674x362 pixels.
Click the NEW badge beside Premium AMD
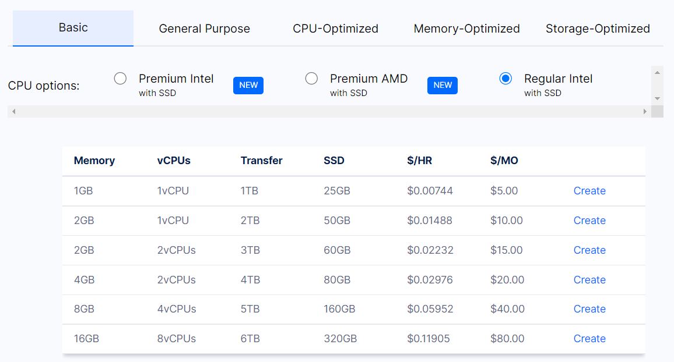click(x=443, y=85)
